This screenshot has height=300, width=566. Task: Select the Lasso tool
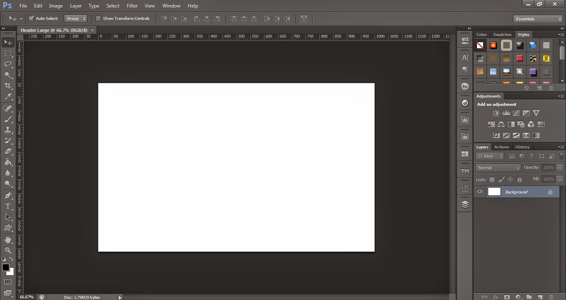[8, 64]
